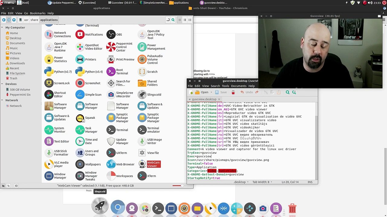This screenshot has width=387, height=217.
Task: Close the guvcview.desktop tab
Action: pyautogui.click(x=219, y=99)
